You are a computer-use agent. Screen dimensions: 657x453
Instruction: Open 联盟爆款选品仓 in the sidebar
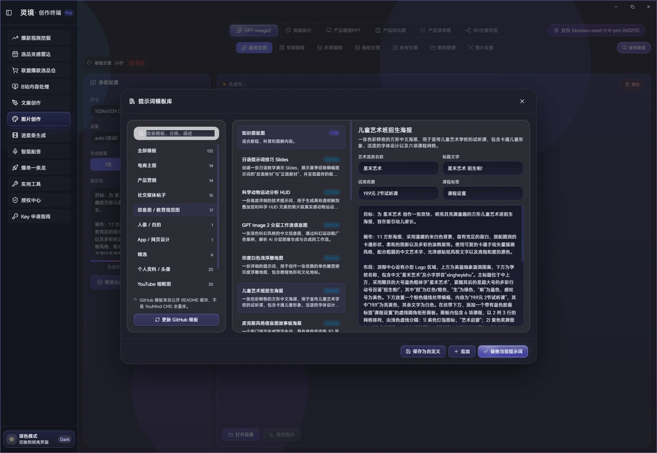pyautogui.click(x=39, y=70)
